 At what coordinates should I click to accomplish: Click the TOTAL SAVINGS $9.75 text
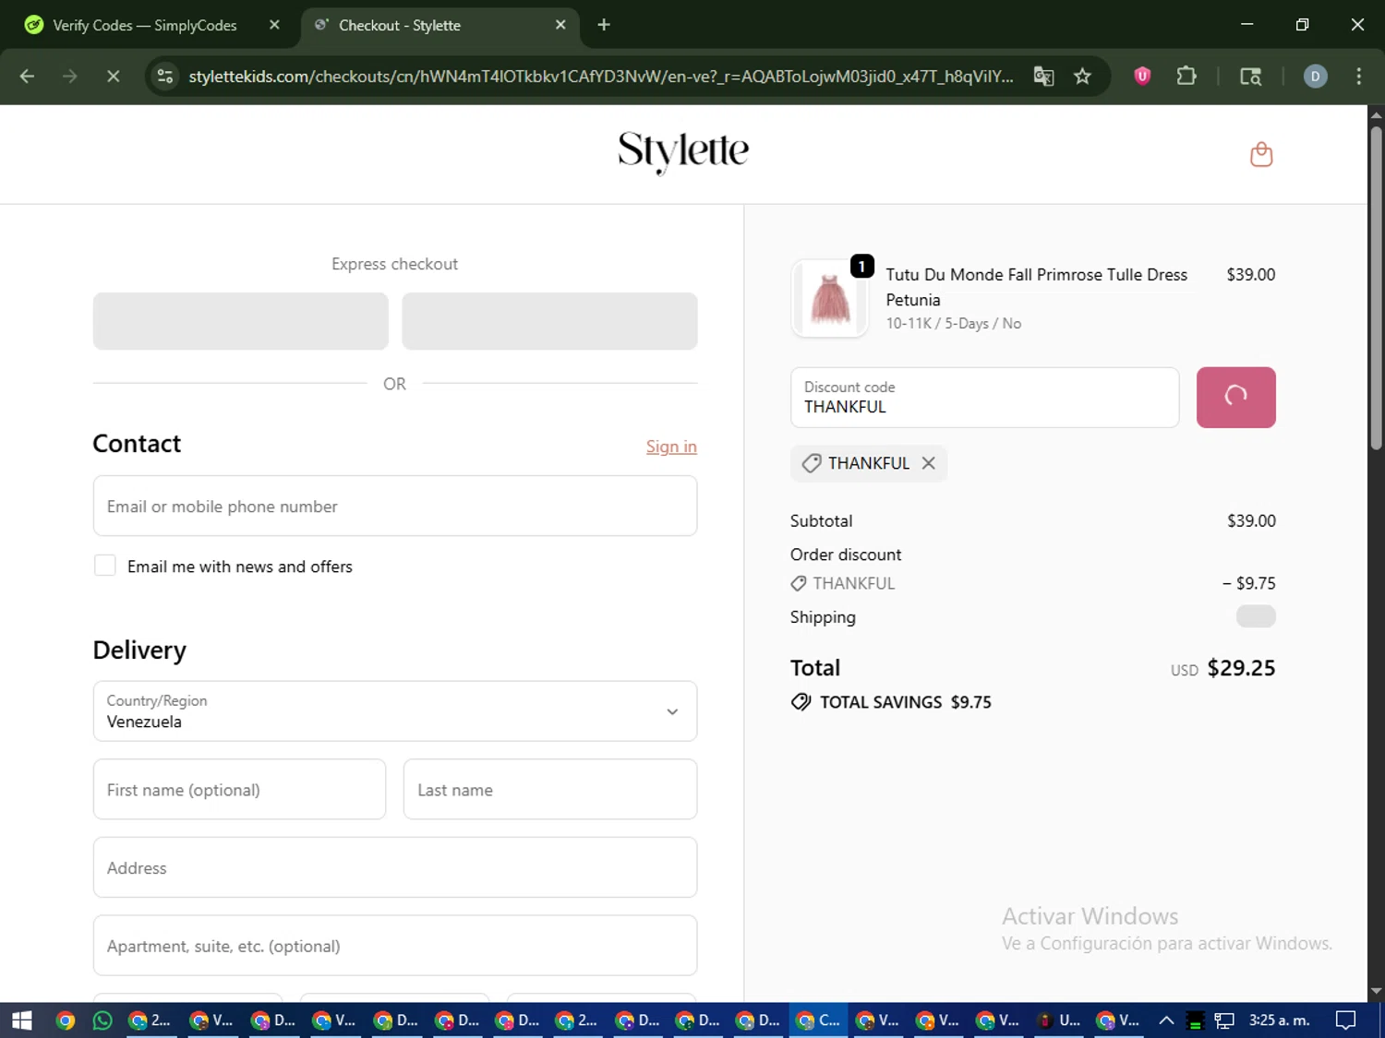click(x=905, y=702)
